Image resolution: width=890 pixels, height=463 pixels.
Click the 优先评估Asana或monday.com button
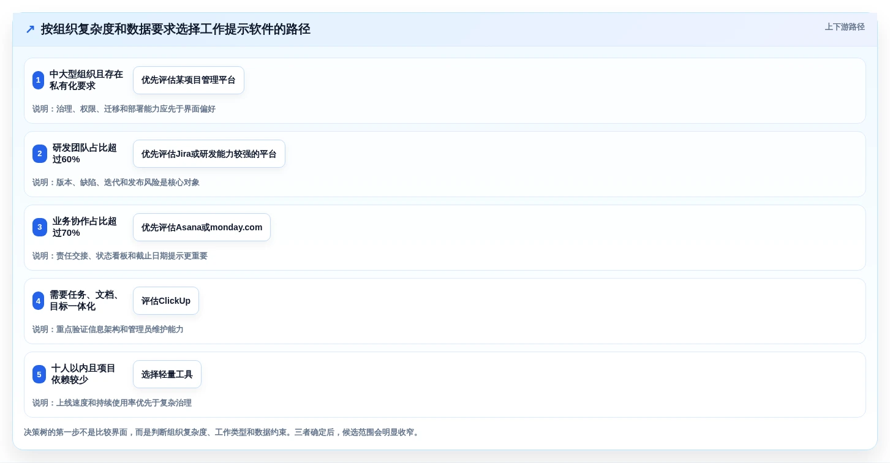(x=202, y=227)
